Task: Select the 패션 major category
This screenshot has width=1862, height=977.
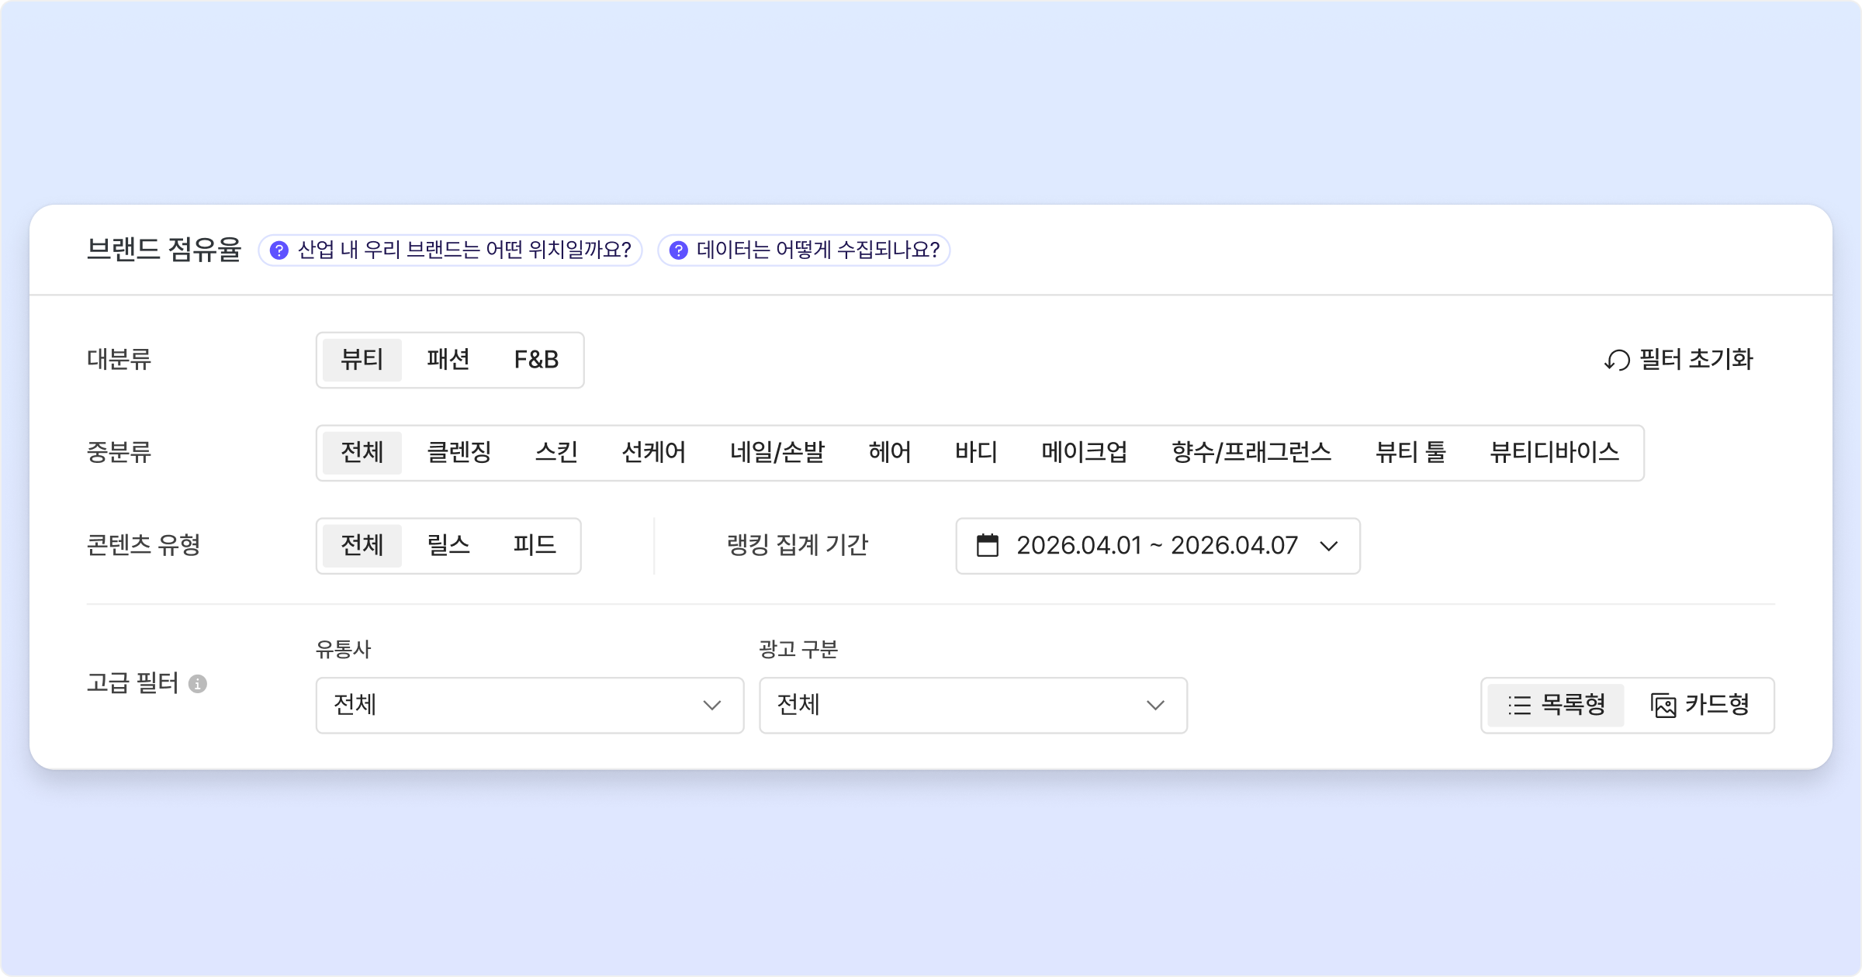Action: tap(448, 360)
